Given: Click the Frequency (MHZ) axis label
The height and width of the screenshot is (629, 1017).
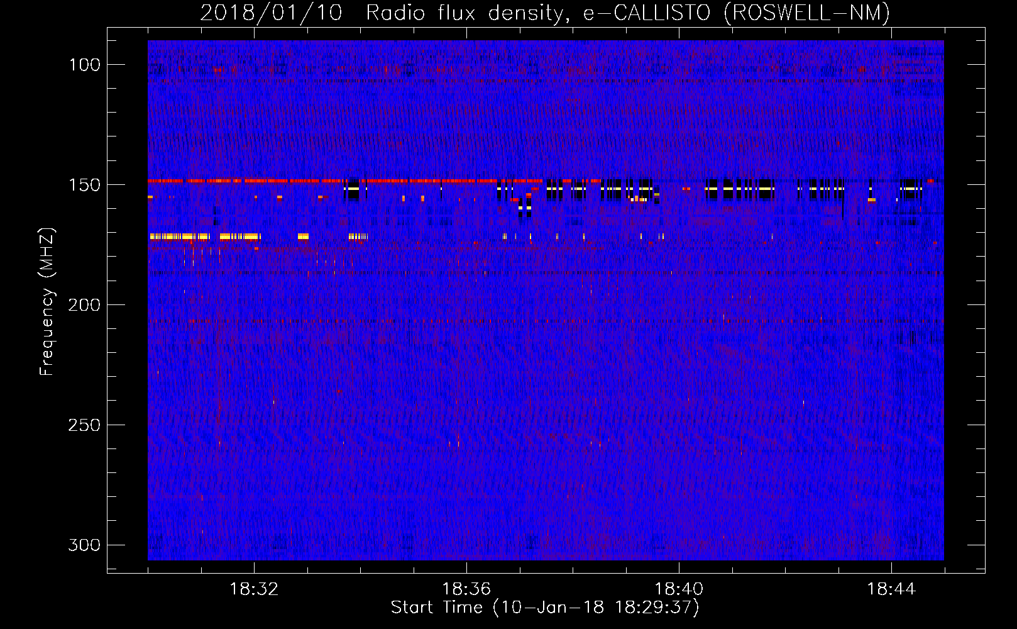Looking at the screenshot, I should (47, 301).
